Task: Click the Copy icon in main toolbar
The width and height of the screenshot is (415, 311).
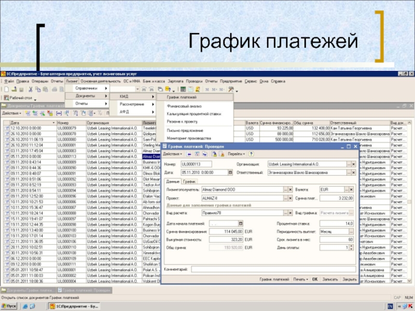Action: pyautogui.click(x=38, y=90)
